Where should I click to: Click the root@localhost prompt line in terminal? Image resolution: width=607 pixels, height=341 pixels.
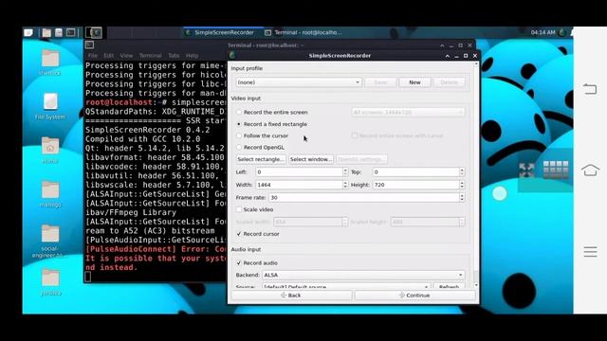[156, 102]
